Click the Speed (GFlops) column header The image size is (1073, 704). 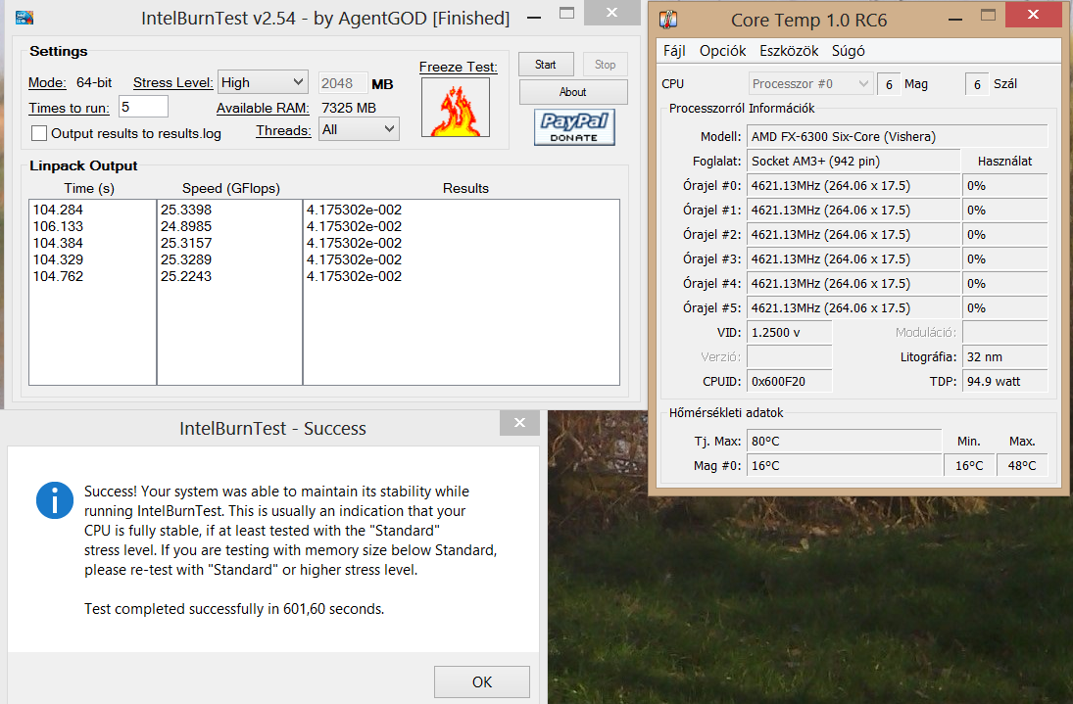click(230, 189)
